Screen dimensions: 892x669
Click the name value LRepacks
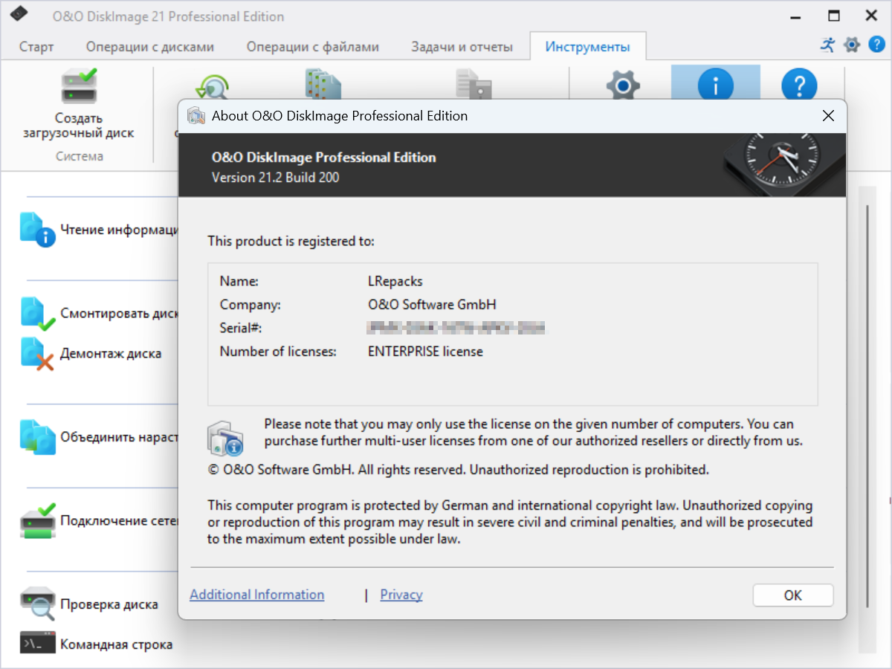coord(395,281)
